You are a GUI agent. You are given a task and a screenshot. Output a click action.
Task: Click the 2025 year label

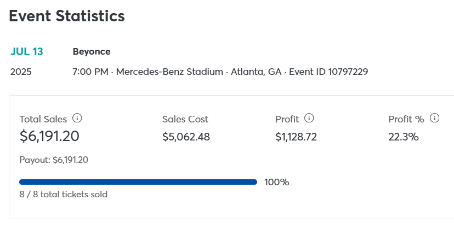(x=21, y=72)
